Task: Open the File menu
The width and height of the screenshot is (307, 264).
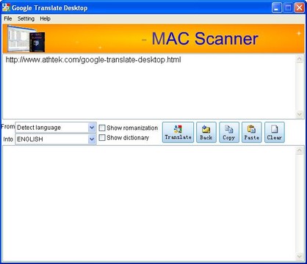Action: (8, 18)
